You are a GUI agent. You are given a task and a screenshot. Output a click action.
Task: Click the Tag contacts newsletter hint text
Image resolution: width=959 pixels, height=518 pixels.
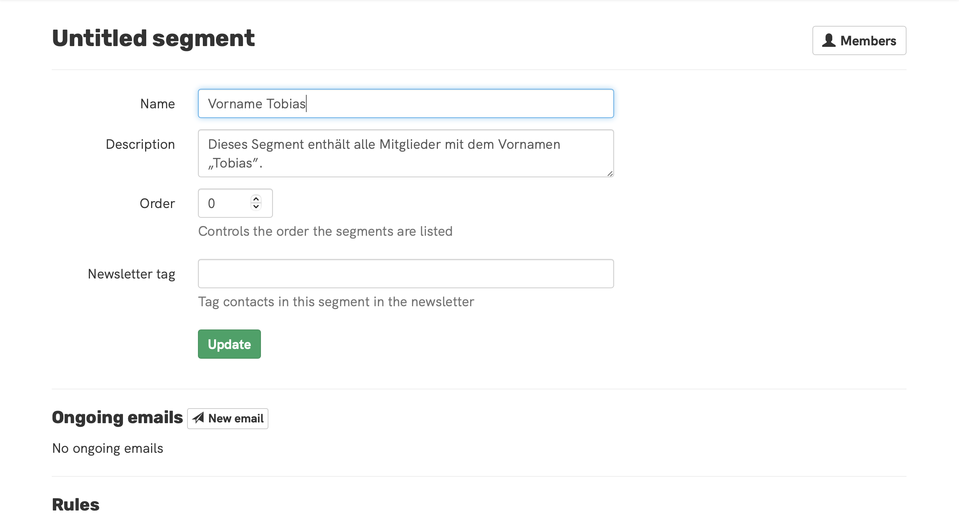click(336, 302)
